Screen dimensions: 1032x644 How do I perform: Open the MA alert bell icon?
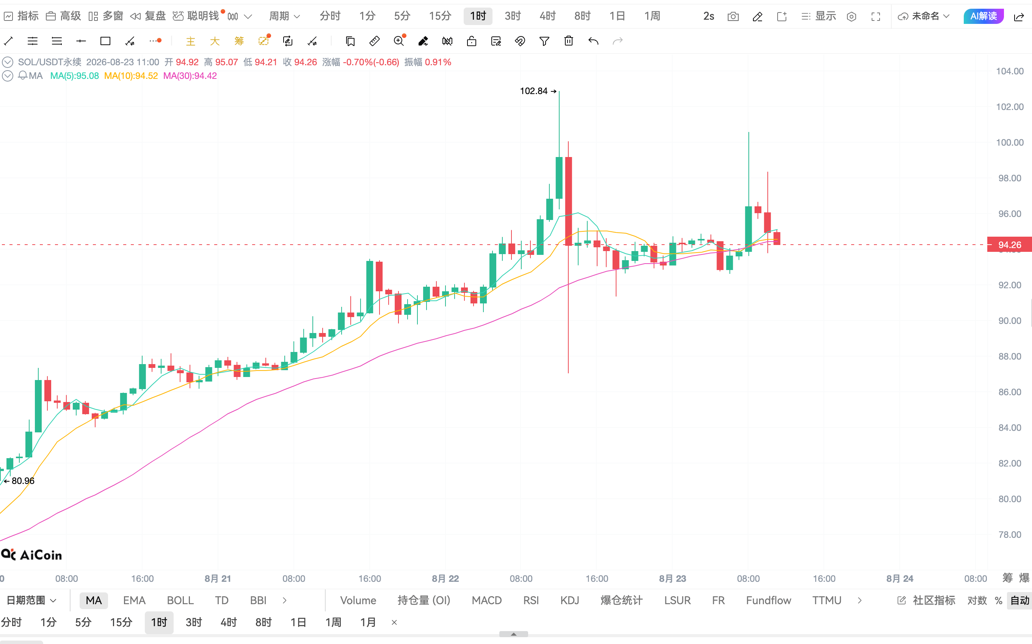click(23, 76)
